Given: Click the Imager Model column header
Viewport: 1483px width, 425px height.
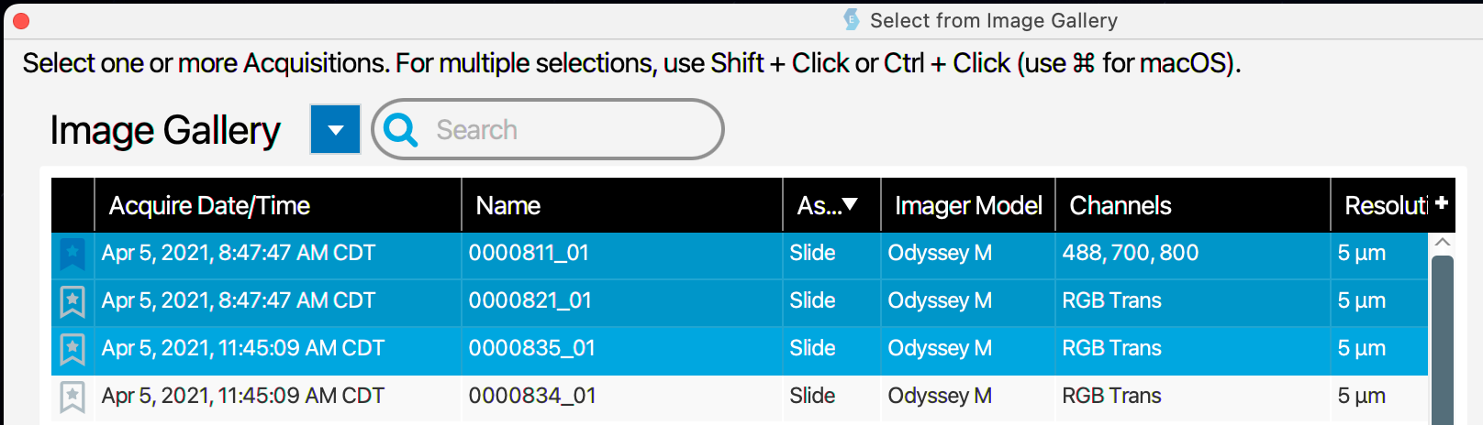Looking at the screenshot, I should 968,205.
